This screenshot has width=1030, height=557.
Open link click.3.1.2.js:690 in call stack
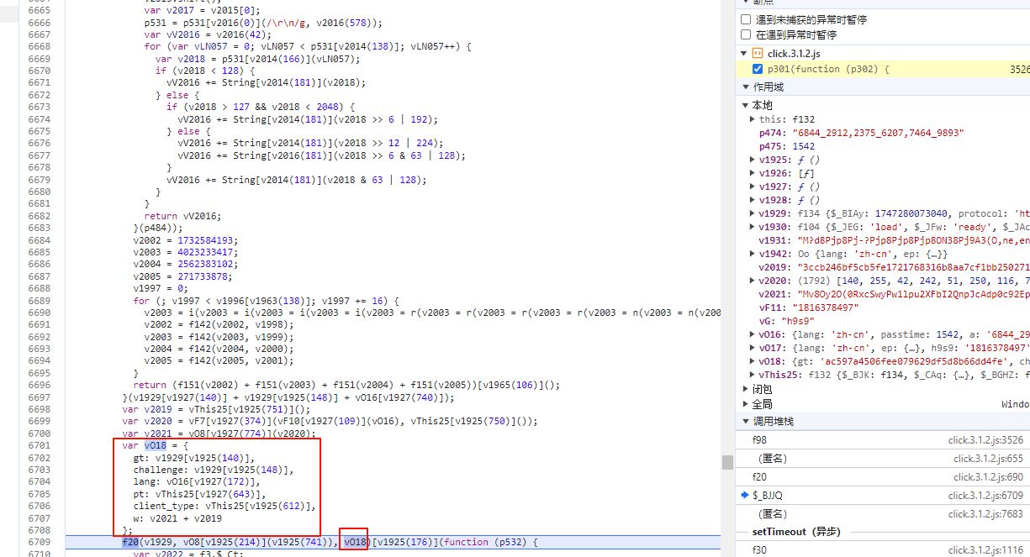(x=989, y=476)
